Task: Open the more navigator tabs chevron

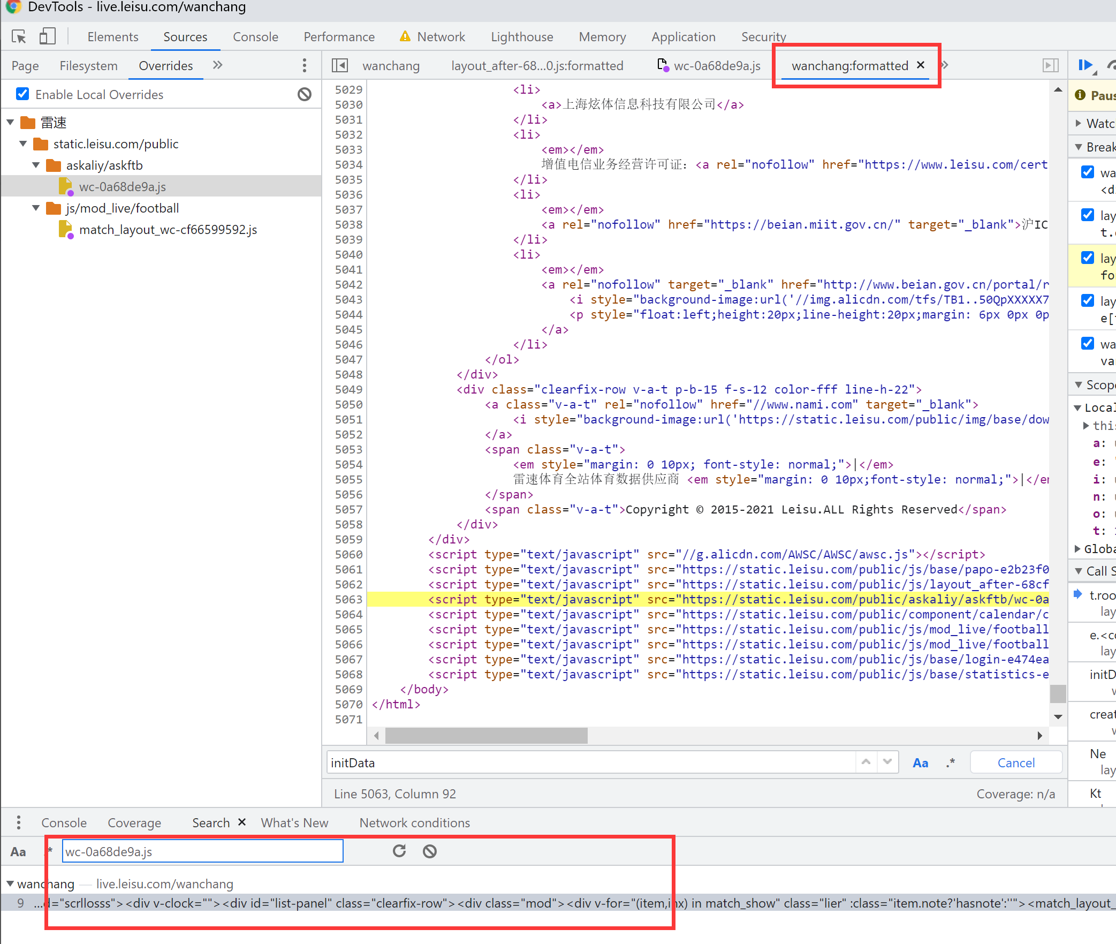Action: tap(217, 65)
